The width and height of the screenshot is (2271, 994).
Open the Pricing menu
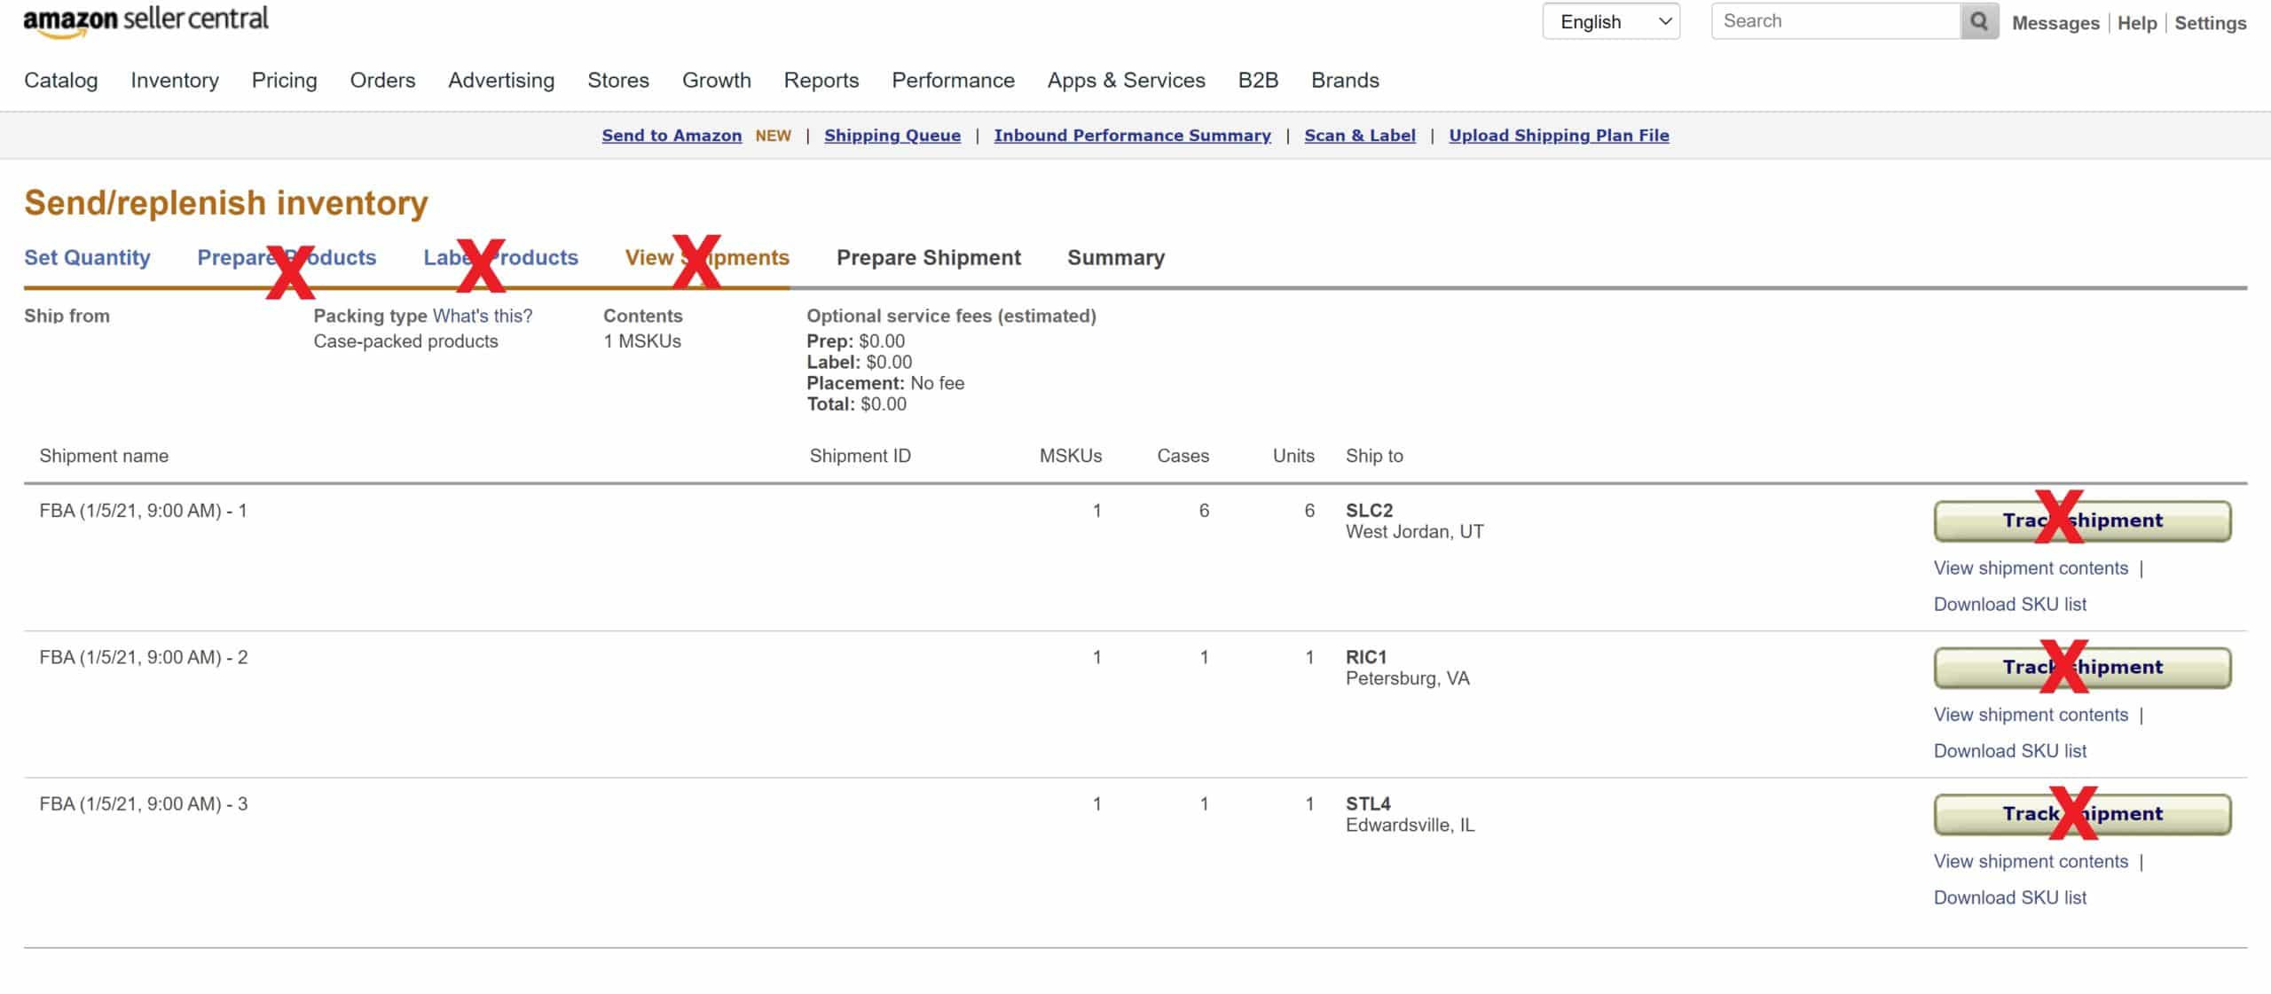284,80
